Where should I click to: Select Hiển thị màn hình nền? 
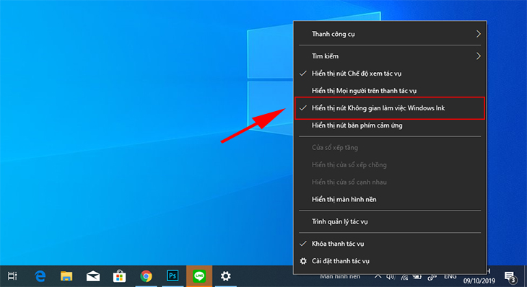(390, 200)
